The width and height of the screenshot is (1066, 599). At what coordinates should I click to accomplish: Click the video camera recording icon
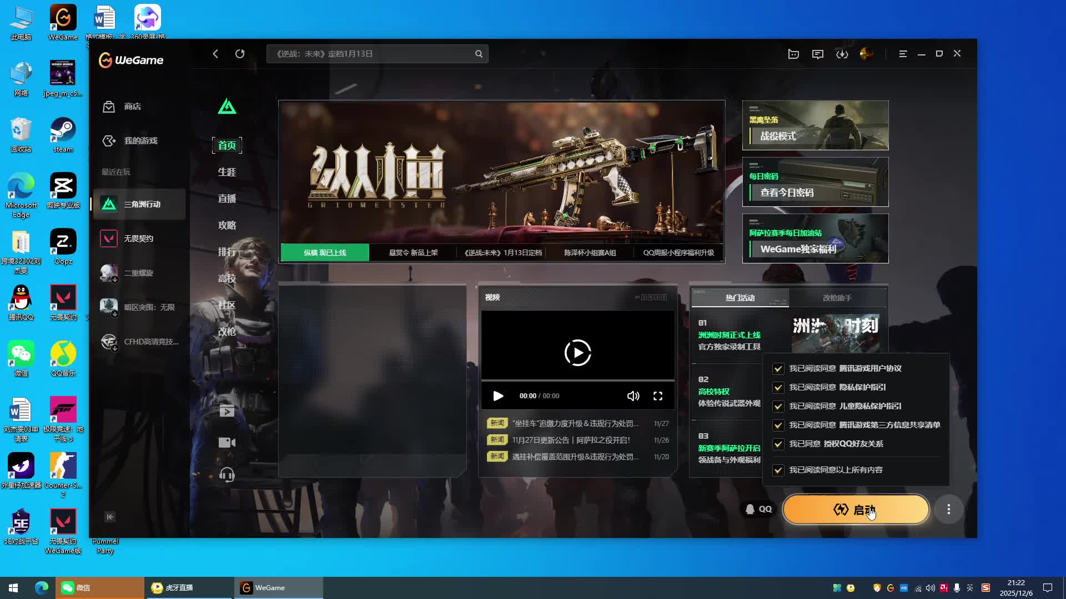[227, 443]
